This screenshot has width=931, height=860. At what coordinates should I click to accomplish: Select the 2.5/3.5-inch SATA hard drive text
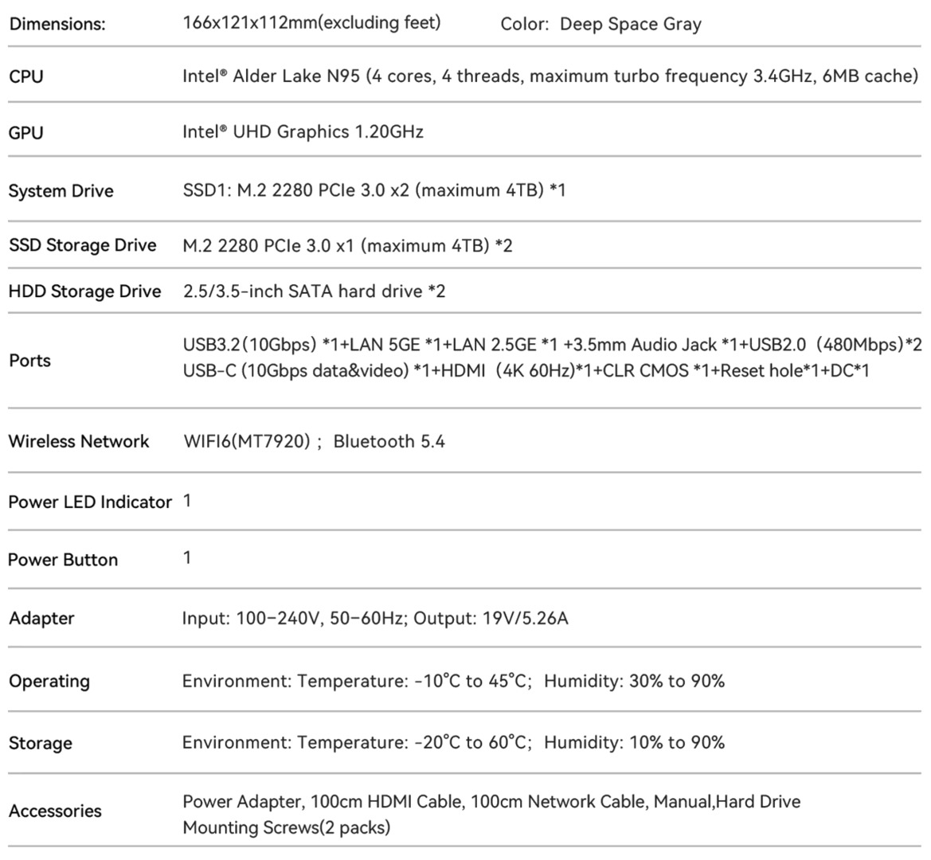coord(314,291)
